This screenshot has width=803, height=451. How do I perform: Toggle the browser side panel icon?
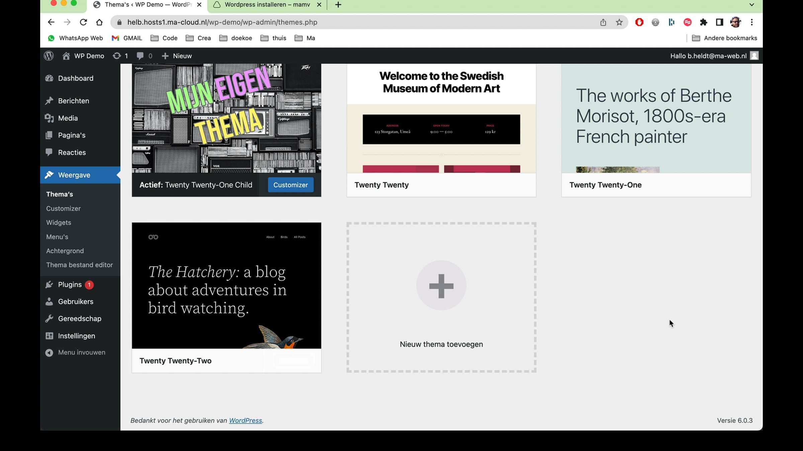719,22
